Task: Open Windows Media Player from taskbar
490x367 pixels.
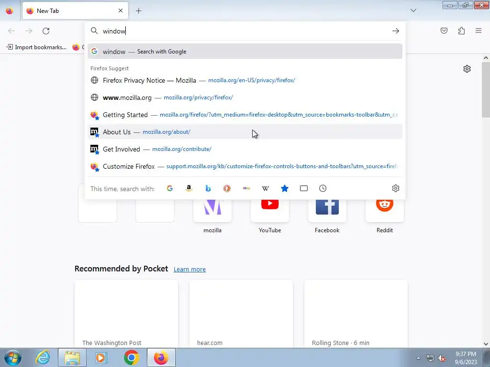Action: point(101,357)
